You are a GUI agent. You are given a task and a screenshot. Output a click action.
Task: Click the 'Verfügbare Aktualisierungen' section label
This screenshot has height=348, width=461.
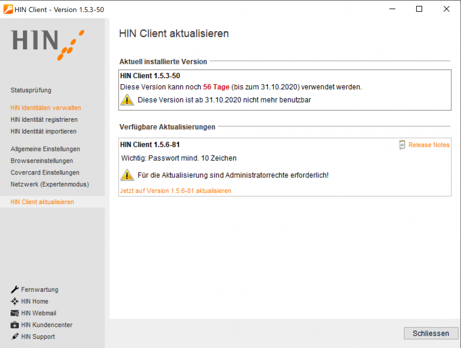point(167,127)
